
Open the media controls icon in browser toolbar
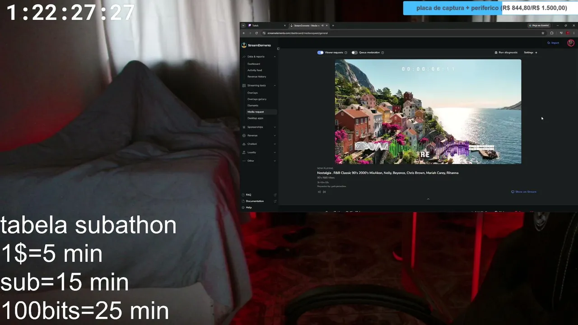point(561,33)
